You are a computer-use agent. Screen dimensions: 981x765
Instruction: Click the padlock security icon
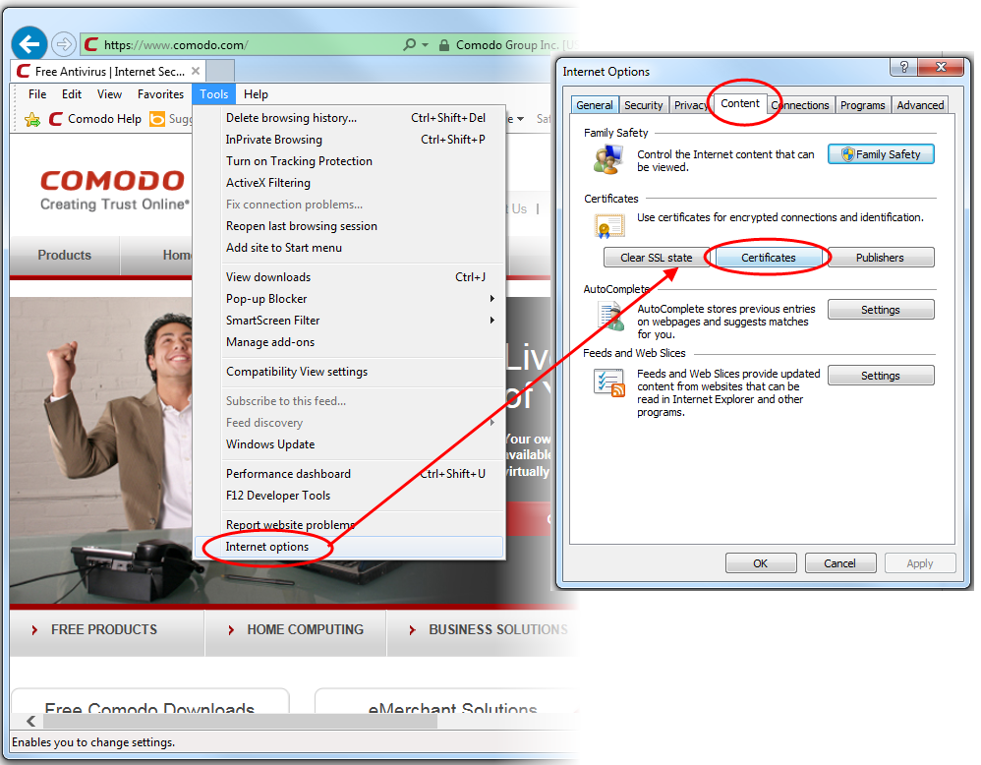[444, 45]
